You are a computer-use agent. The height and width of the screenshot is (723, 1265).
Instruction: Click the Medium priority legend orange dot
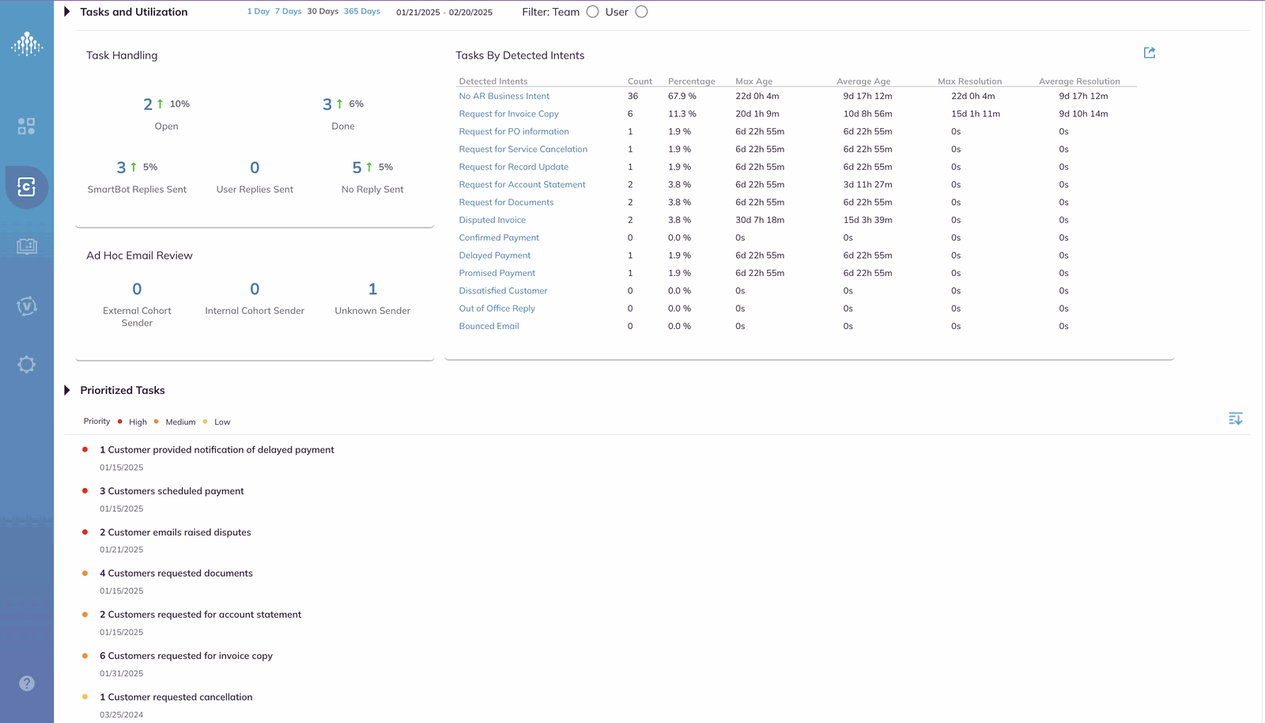157,422
